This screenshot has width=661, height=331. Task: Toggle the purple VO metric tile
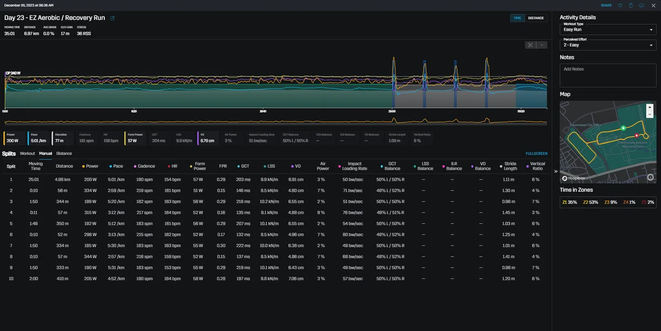point(209,138)
